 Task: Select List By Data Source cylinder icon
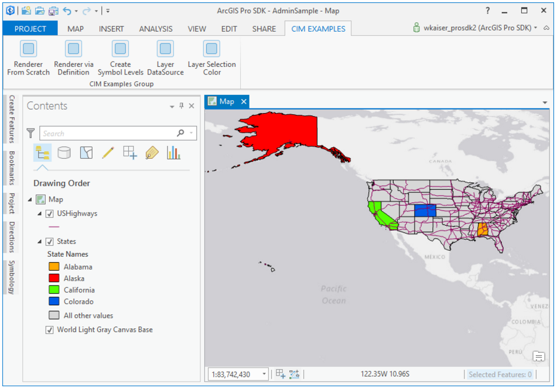[64, 153]
